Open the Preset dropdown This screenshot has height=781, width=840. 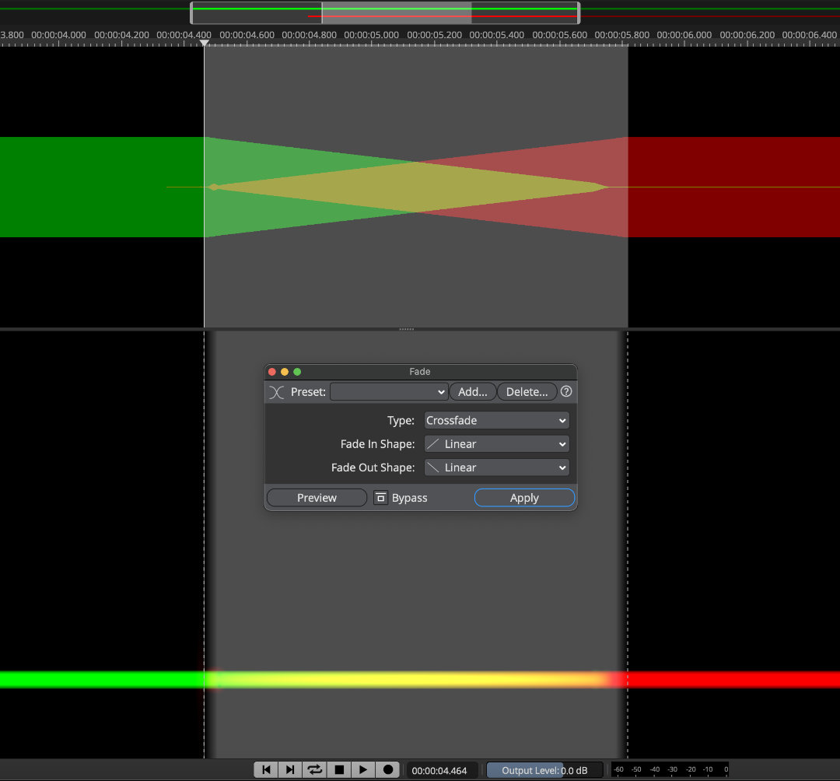tap(389, 391)
